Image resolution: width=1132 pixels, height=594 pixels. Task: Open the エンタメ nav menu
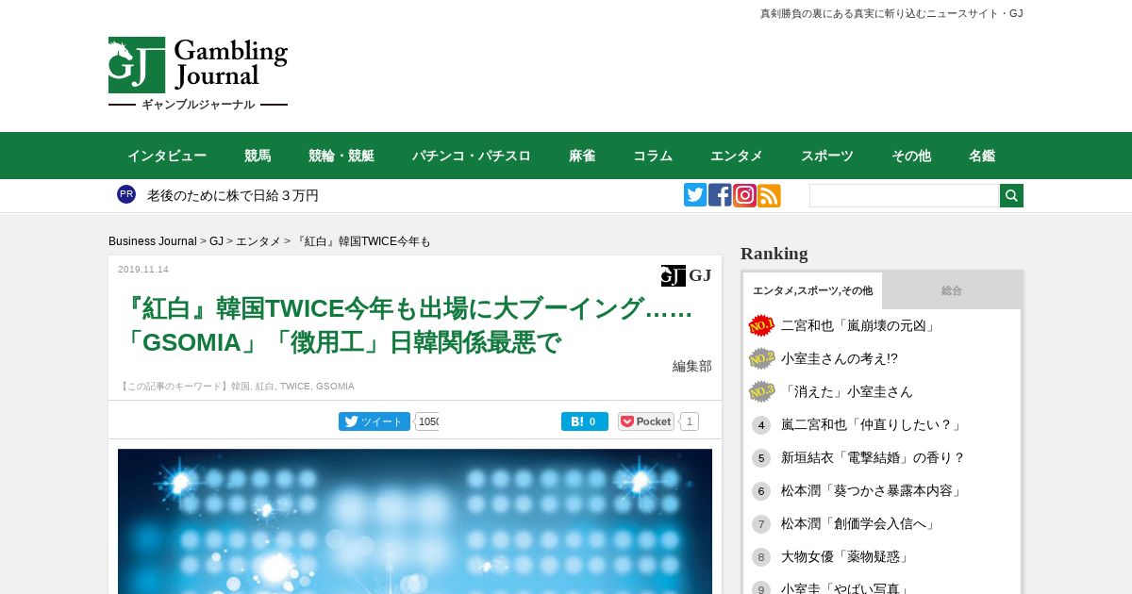click(x=737, y=156)
